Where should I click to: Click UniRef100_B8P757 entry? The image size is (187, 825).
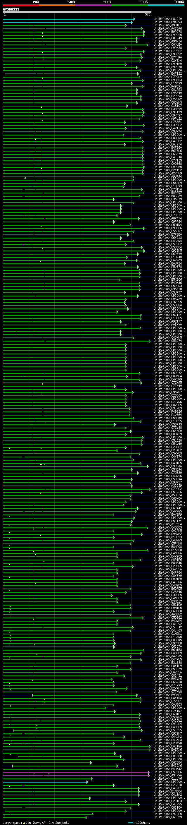[168, 193]
